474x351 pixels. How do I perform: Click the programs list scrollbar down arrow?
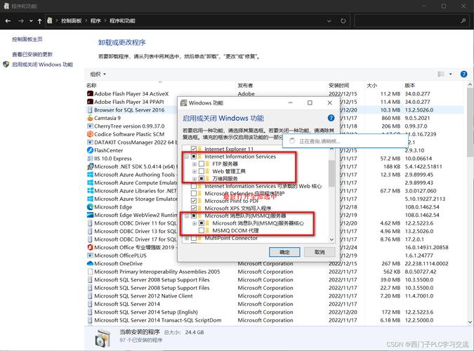click(470, 322)
